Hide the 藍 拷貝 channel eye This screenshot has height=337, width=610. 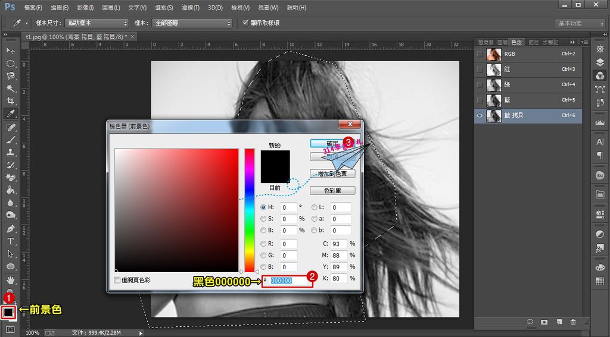click(x=480, y=115)
